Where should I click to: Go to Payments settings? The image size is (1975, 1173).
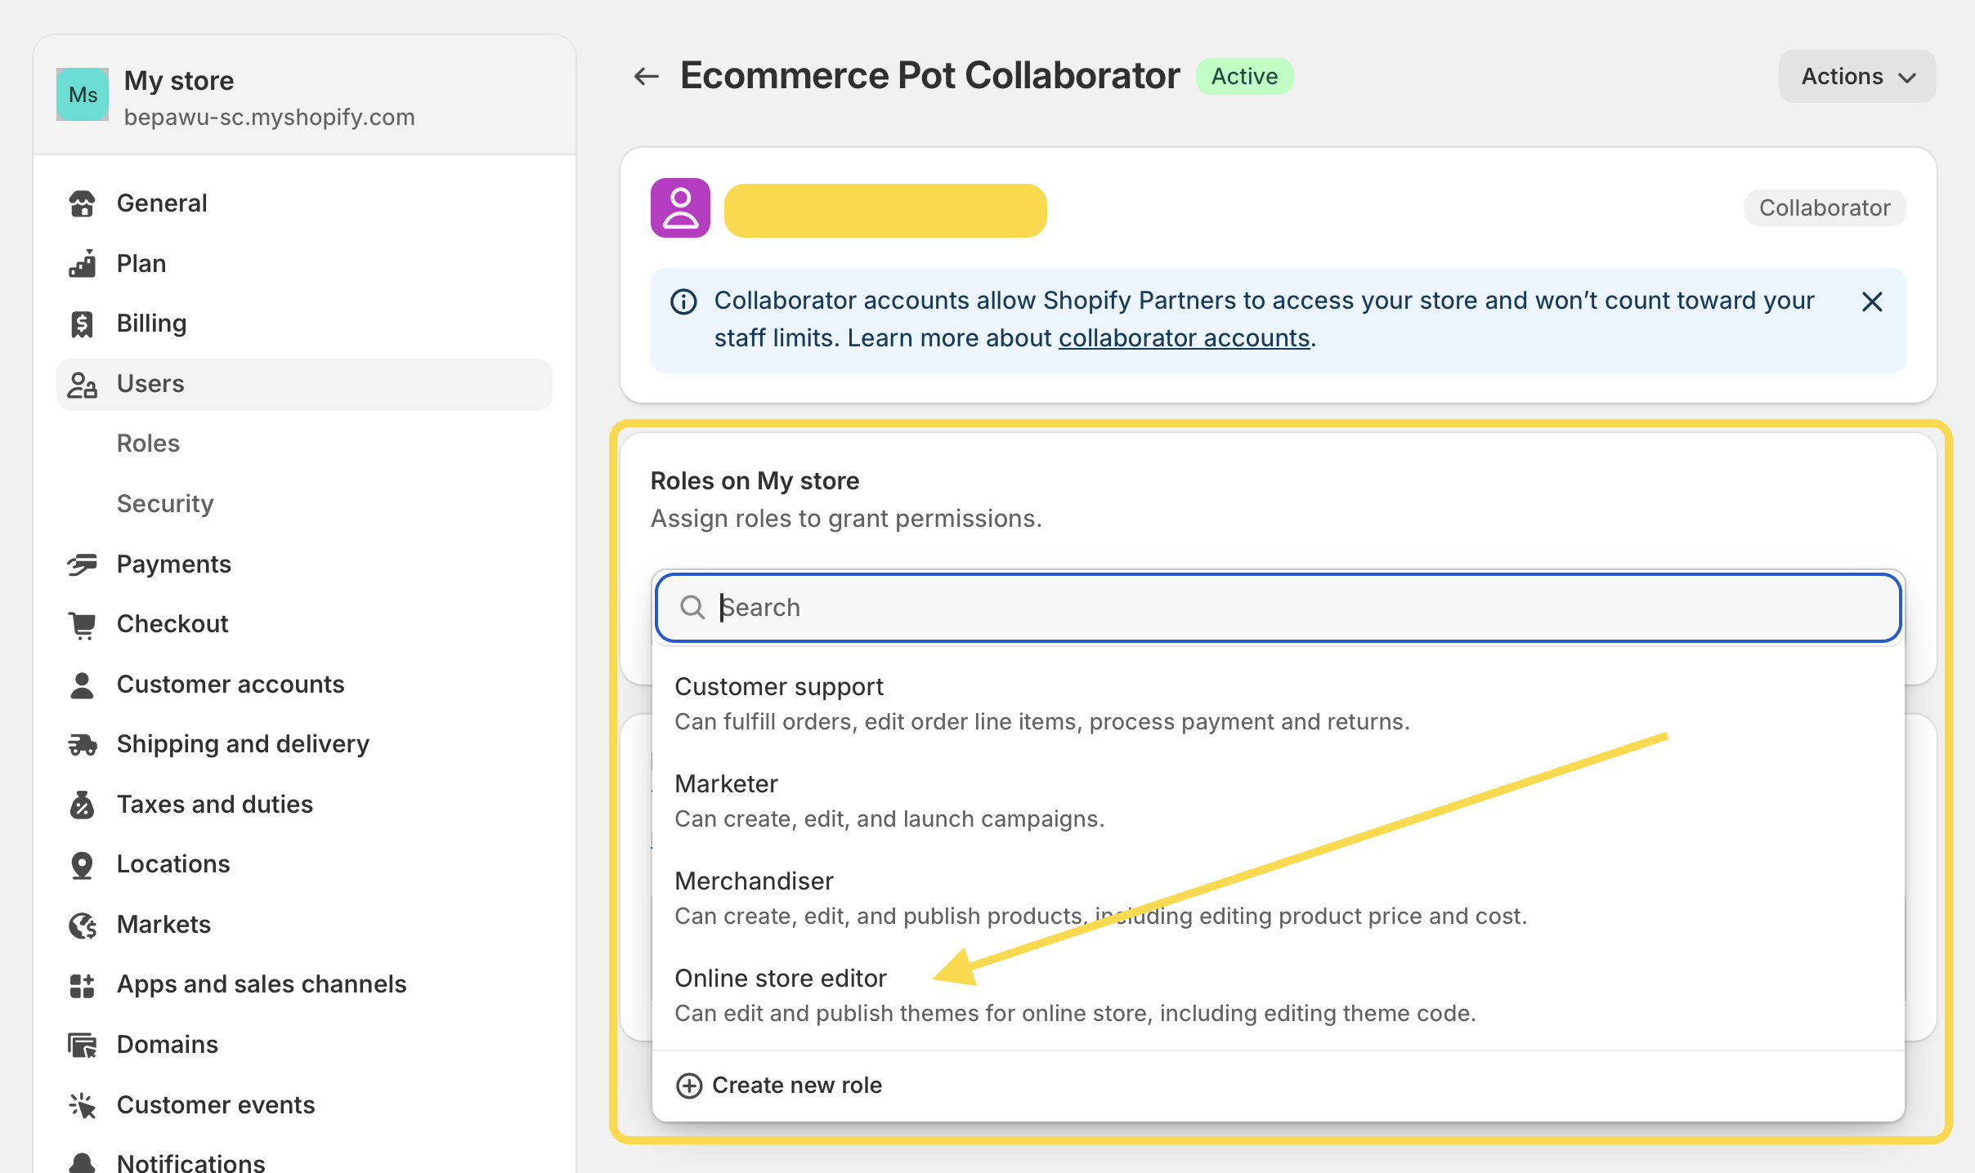tap(304, 564)
